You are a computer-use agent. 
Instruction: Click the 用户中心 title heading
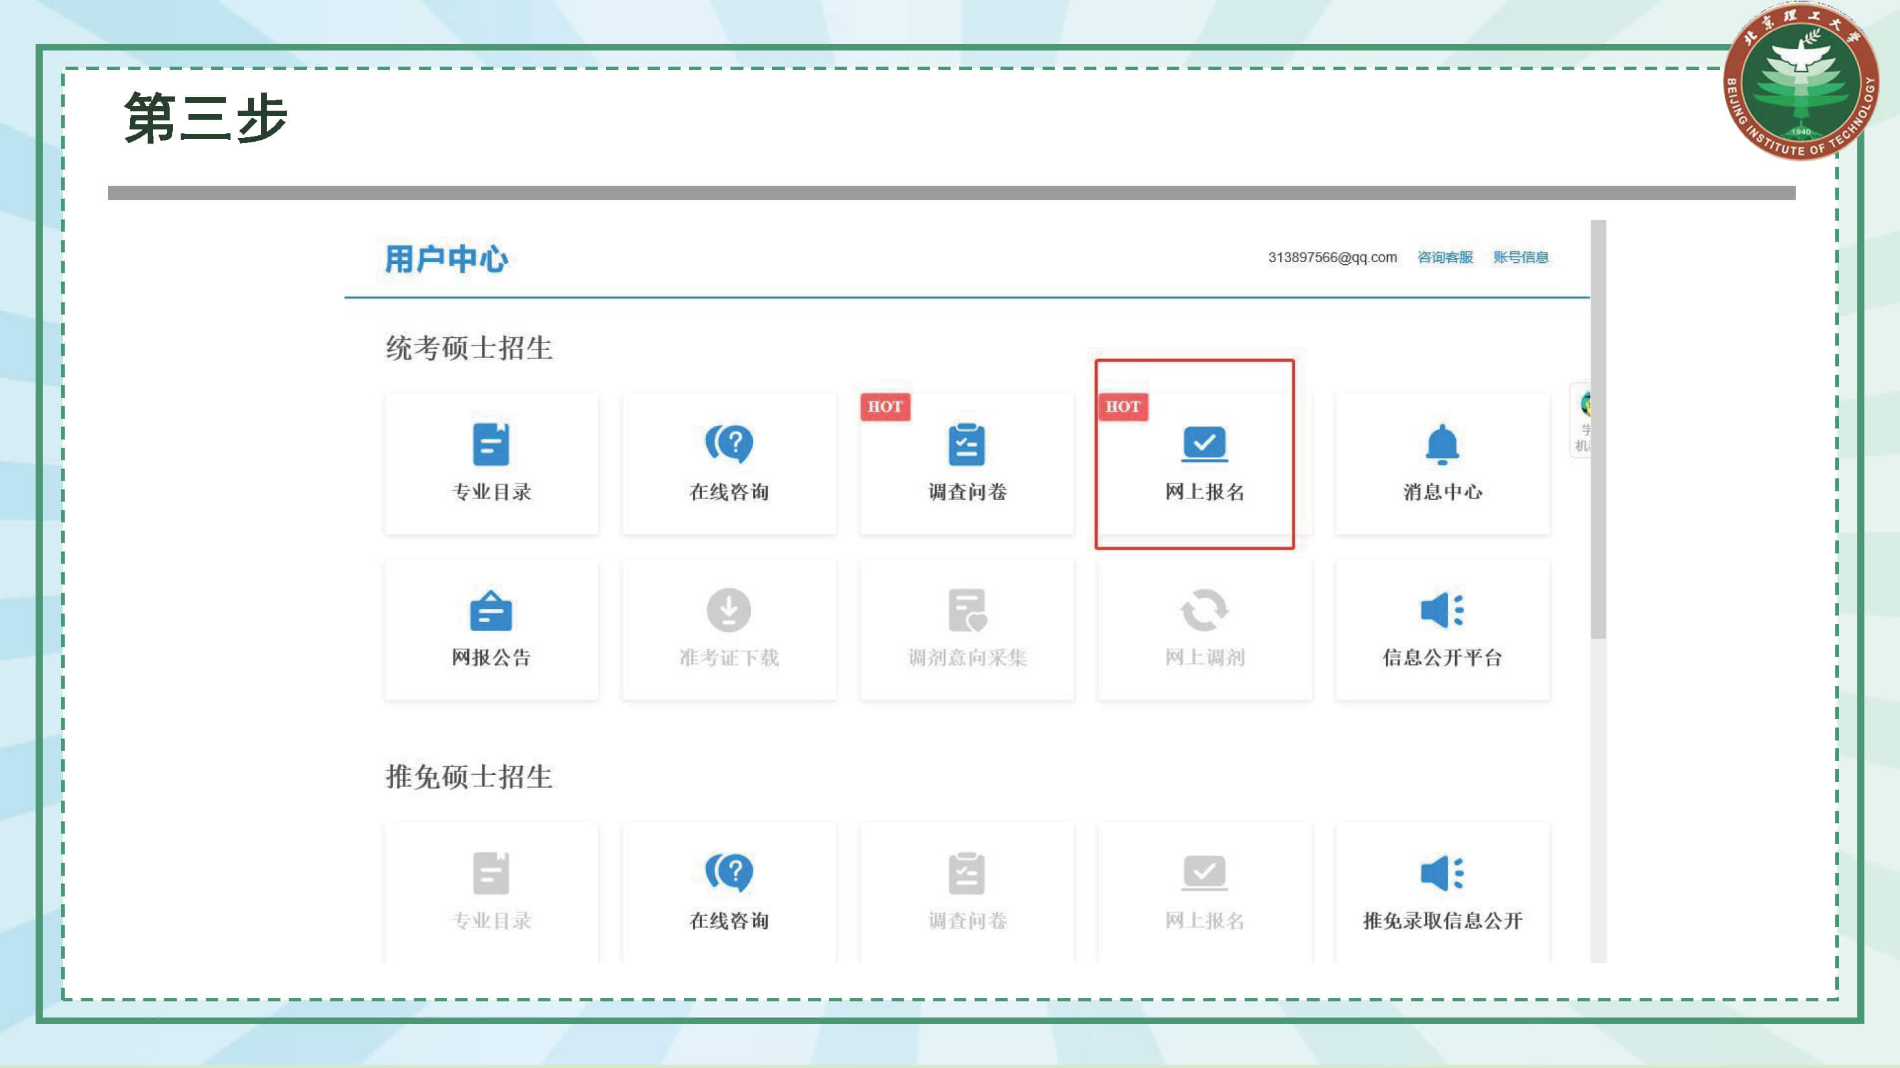[446, 260]
